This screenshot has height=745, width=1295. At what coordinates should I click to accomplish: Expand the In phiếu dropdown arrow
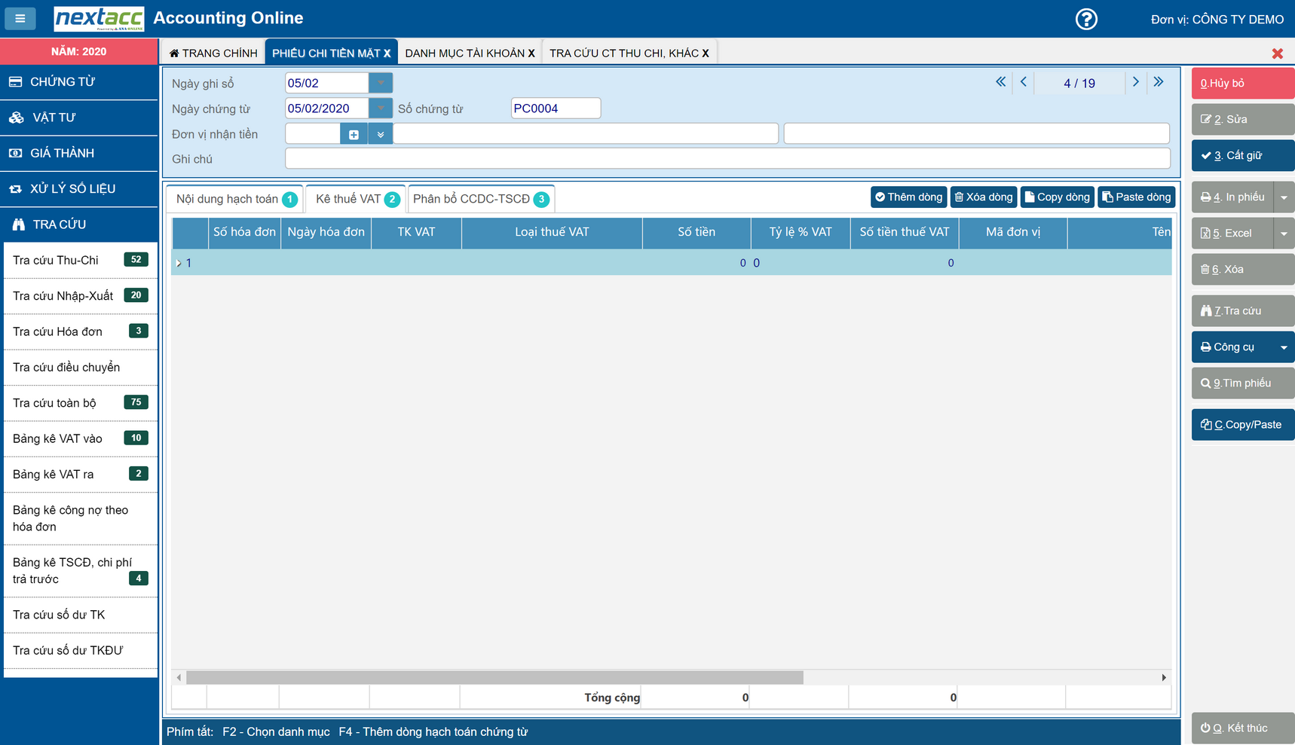[x=1284, y=197]
